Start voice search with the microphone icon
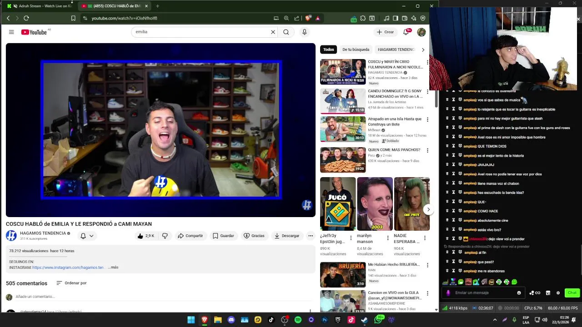The width and height of the screenshot is (582, 327). click(x=305, y=32)
